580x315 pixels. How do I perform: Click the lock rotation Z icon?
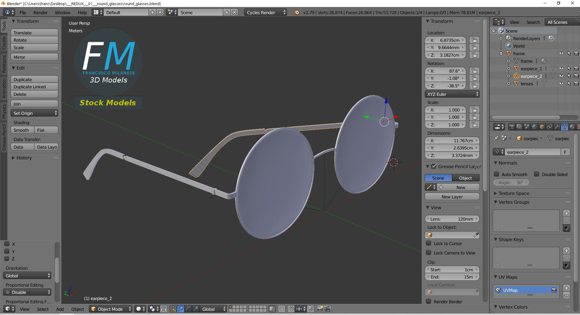(475, 86)
